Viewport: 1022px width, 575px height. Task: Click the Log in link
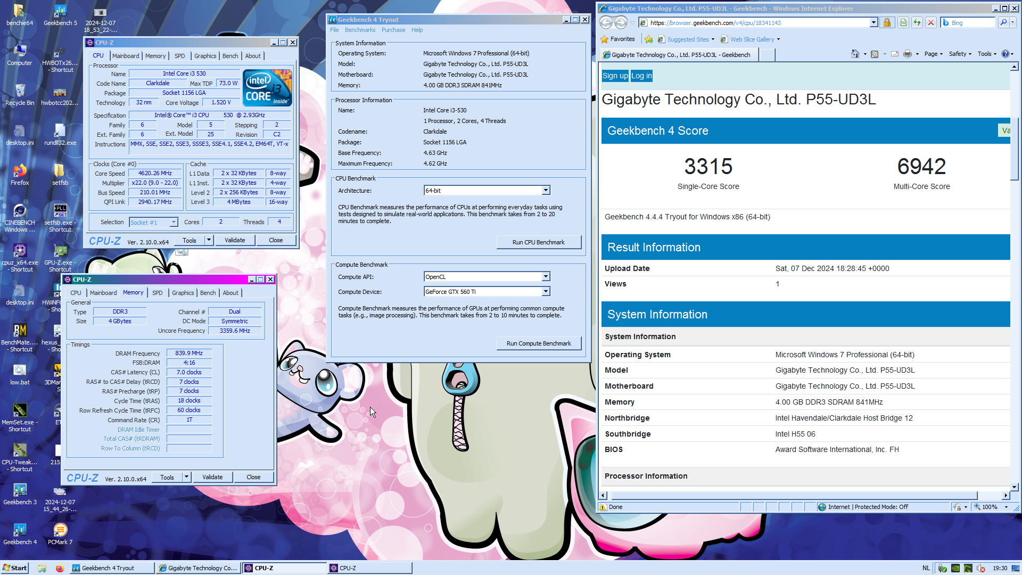[641, 76]
